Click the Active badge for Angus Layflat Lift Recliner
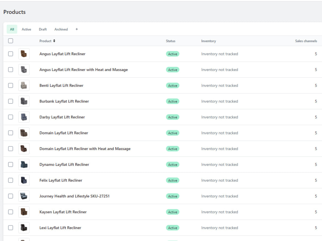Image resolution: width=322 pixels, height=241 pixels. point(173,54)
